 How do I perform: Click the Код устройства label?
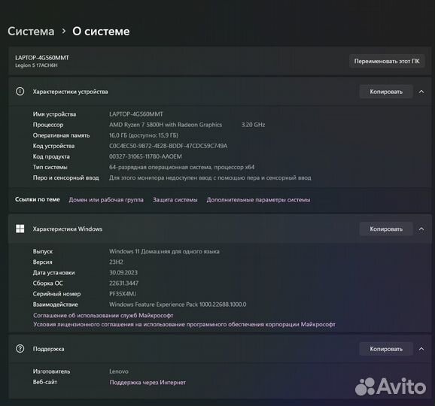tap(53, 146)
